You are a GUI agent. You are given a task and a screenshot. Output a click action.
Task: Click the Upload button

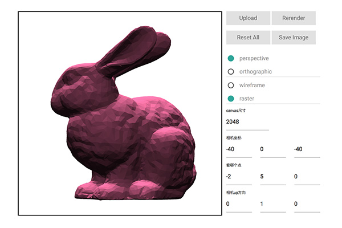click(x=248, y=18)
